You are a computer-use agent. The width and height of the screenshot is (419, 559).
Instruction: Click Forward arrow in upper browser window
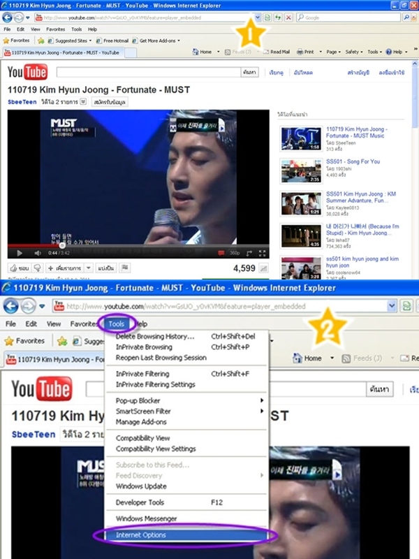[19, 17]
